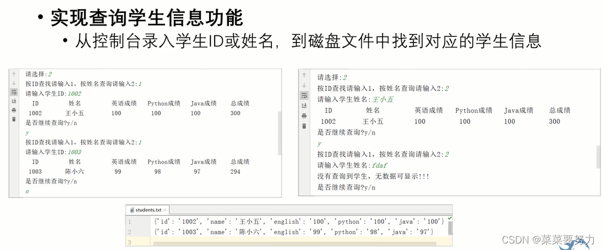Click the print icon in left console
This screenshot has height=250, width=602.
14,110
